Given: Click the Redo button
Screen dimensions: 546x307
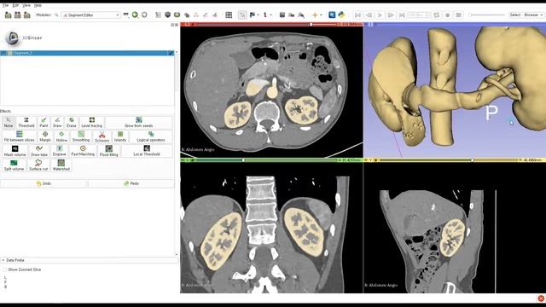Looking at the screenshot, I should pos(131,183).
